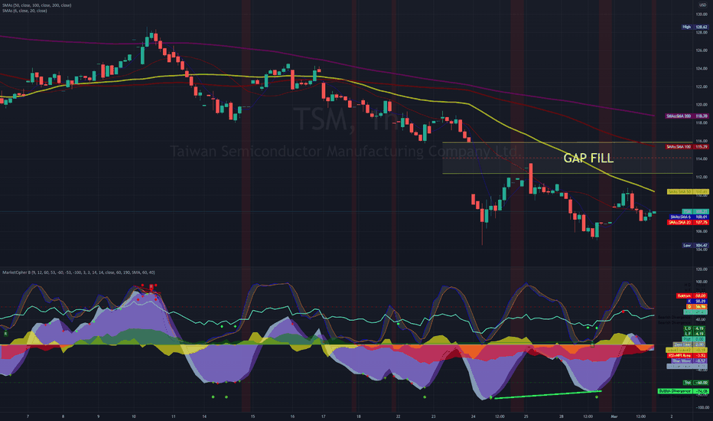Click the large red candle inside gap zone
This screenshot has height=421, width=713.
[x=531, y=179]
